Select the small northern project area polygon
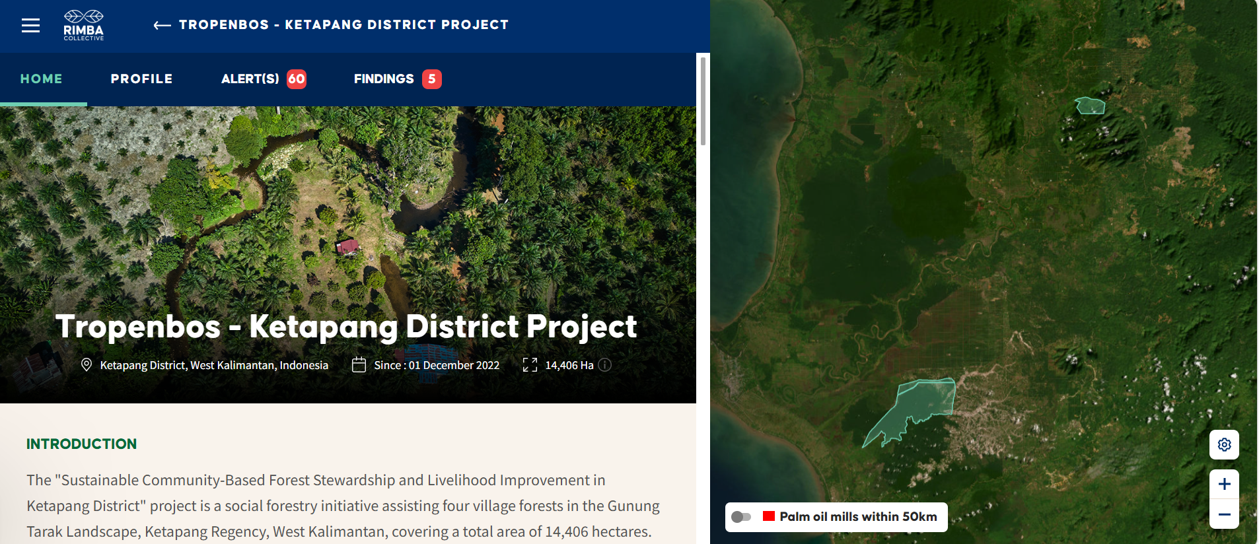The image size is (1259, 544). coord(1091,106)
